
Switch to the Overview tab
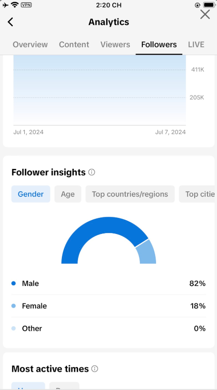[x=30, y=45]
